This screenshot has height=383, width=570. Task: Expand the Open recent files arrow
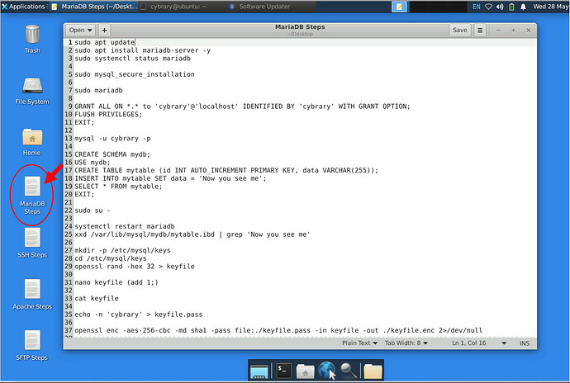90,31
